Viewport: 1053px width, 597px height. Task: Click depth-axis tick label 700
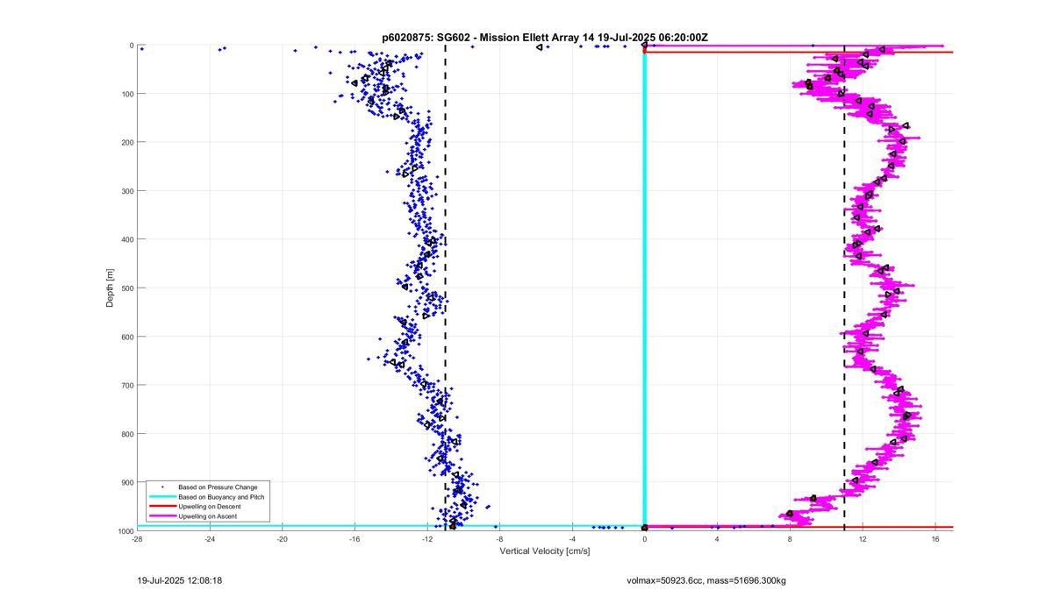point(127,386)
